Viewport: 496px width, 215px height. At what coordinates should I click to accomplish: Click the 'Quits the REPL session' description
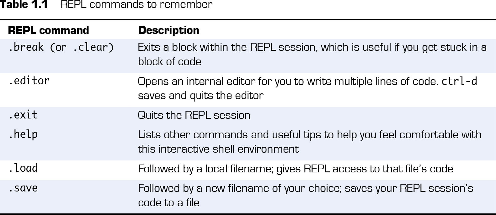[194, 115]
